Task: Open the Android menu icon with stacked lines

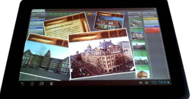Action: [51, 83]
